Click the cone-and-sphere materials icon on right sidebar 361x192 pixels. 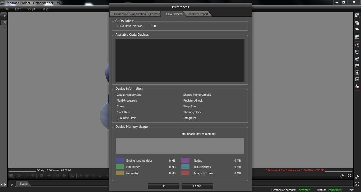tap(357, 86)
